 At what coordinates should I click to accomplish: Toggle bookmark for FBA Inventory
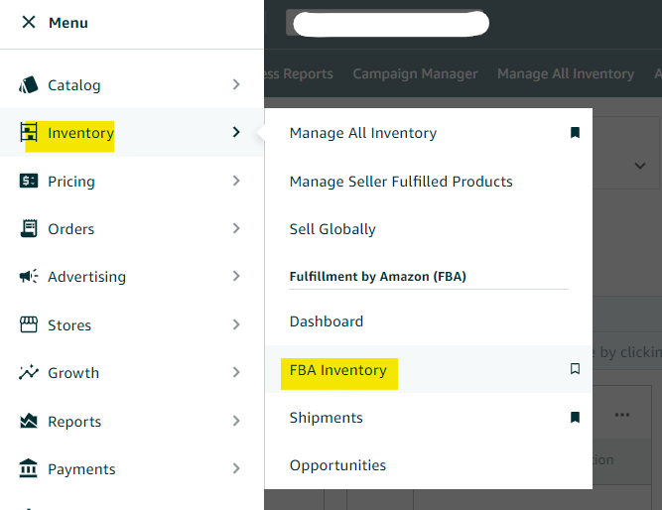575,369
